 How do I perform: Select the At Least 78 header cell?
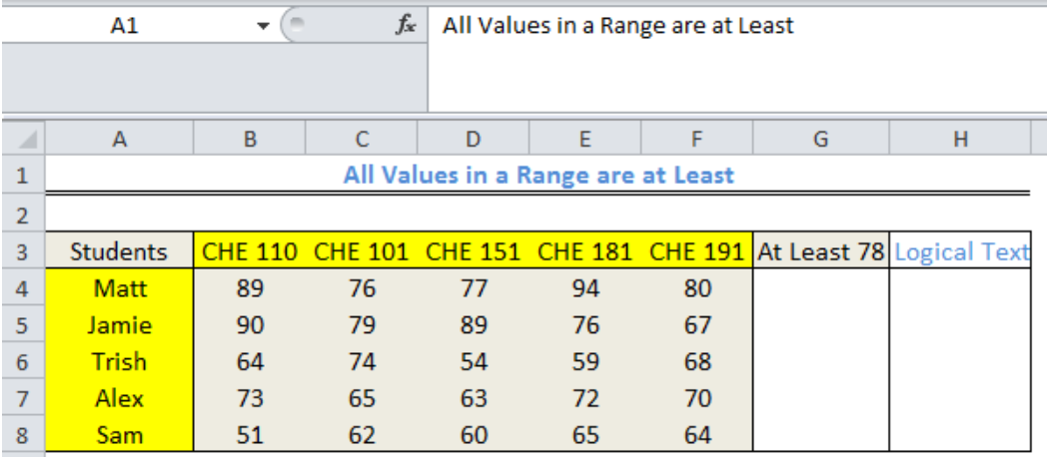(x=820, y=251)
